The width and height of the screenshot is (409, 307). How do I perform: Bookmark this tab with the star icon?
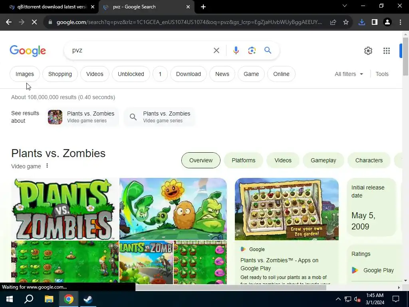pyautogui.click(x=346, y=22)
